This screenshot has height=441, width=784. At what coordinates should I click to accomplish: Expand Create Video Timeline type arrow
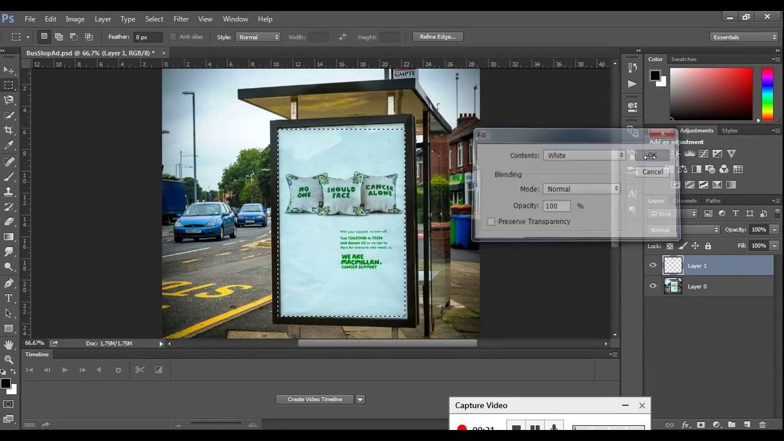(x=360, y=399)
